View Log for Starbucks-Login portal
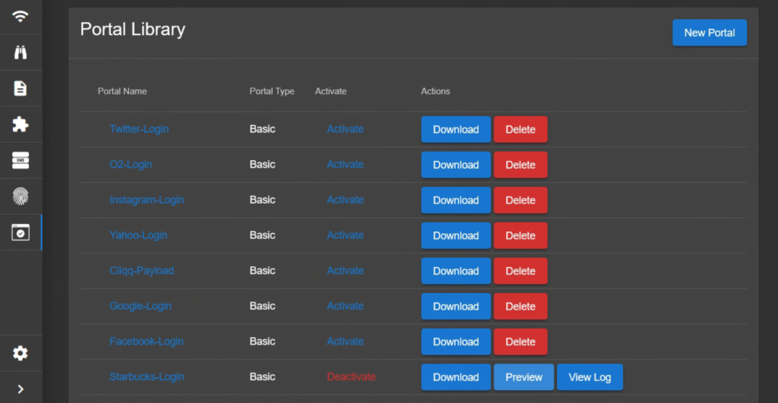The width and height of the screenshot is (778, 403). (590, 377)
